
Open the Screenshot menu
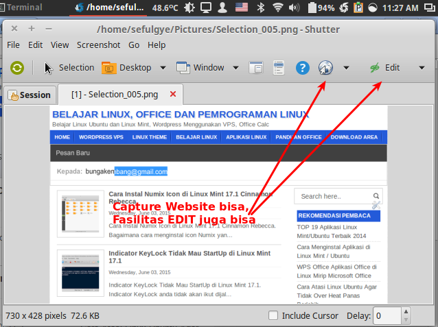coord(98,45)
